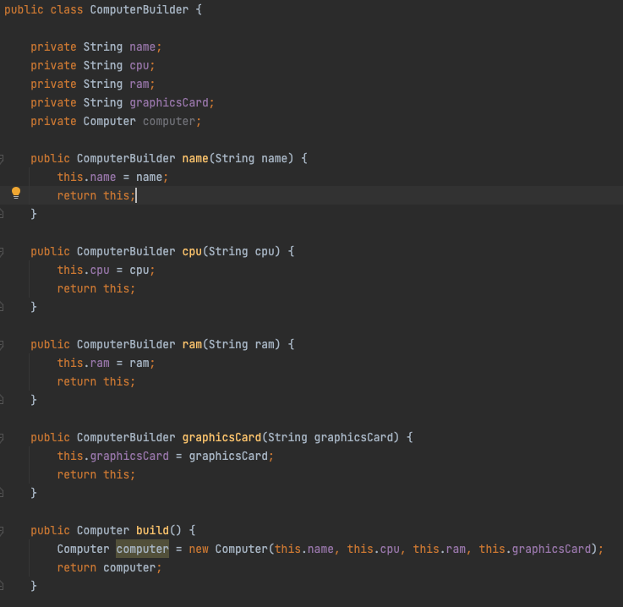The image size is (623, 607).
Task: Collapse the graphicsCard method fold marker
Action: pyautogui.click(x=2, y=438)
